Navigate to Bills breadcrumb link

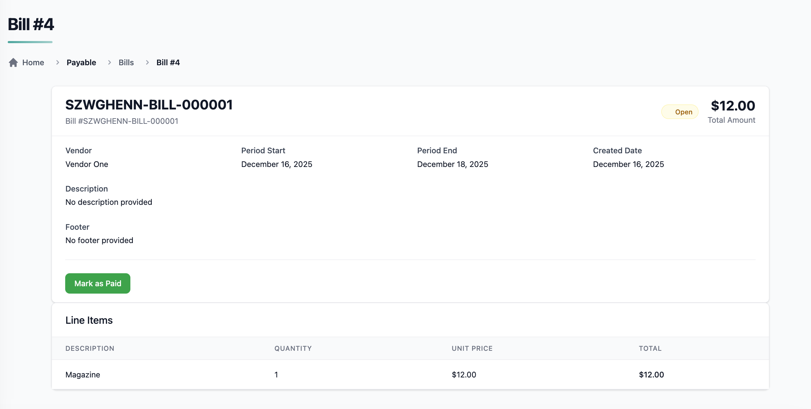point(126,62)
